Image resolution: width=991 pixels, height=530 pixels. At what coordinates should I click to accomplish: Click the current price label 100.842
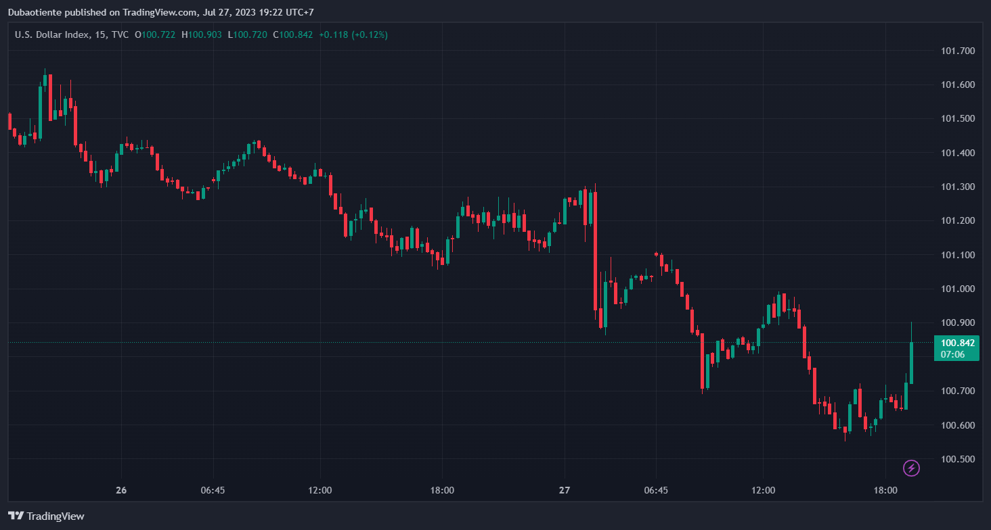pyautogui.click(x=957, y=343)
